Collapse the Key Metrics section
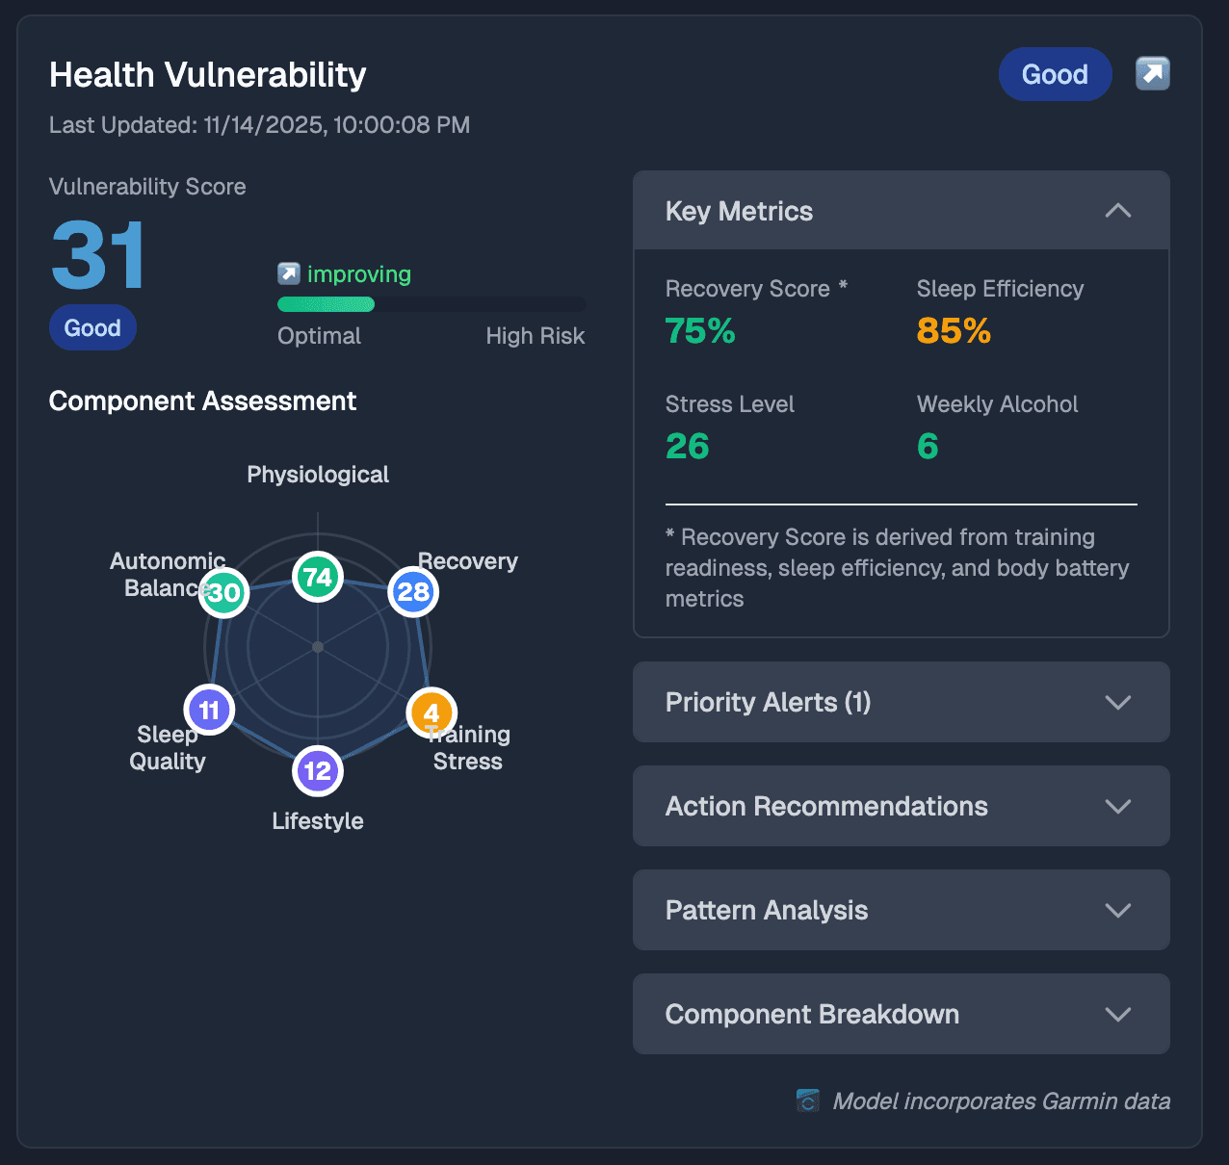The width and height of the screenshot is (1229, 1165). [1117, 210]
